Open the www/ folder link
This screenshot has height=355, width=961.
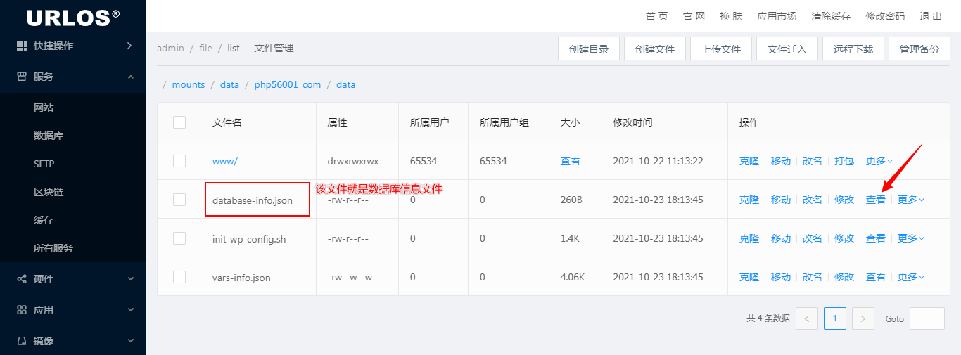point(225,161)
